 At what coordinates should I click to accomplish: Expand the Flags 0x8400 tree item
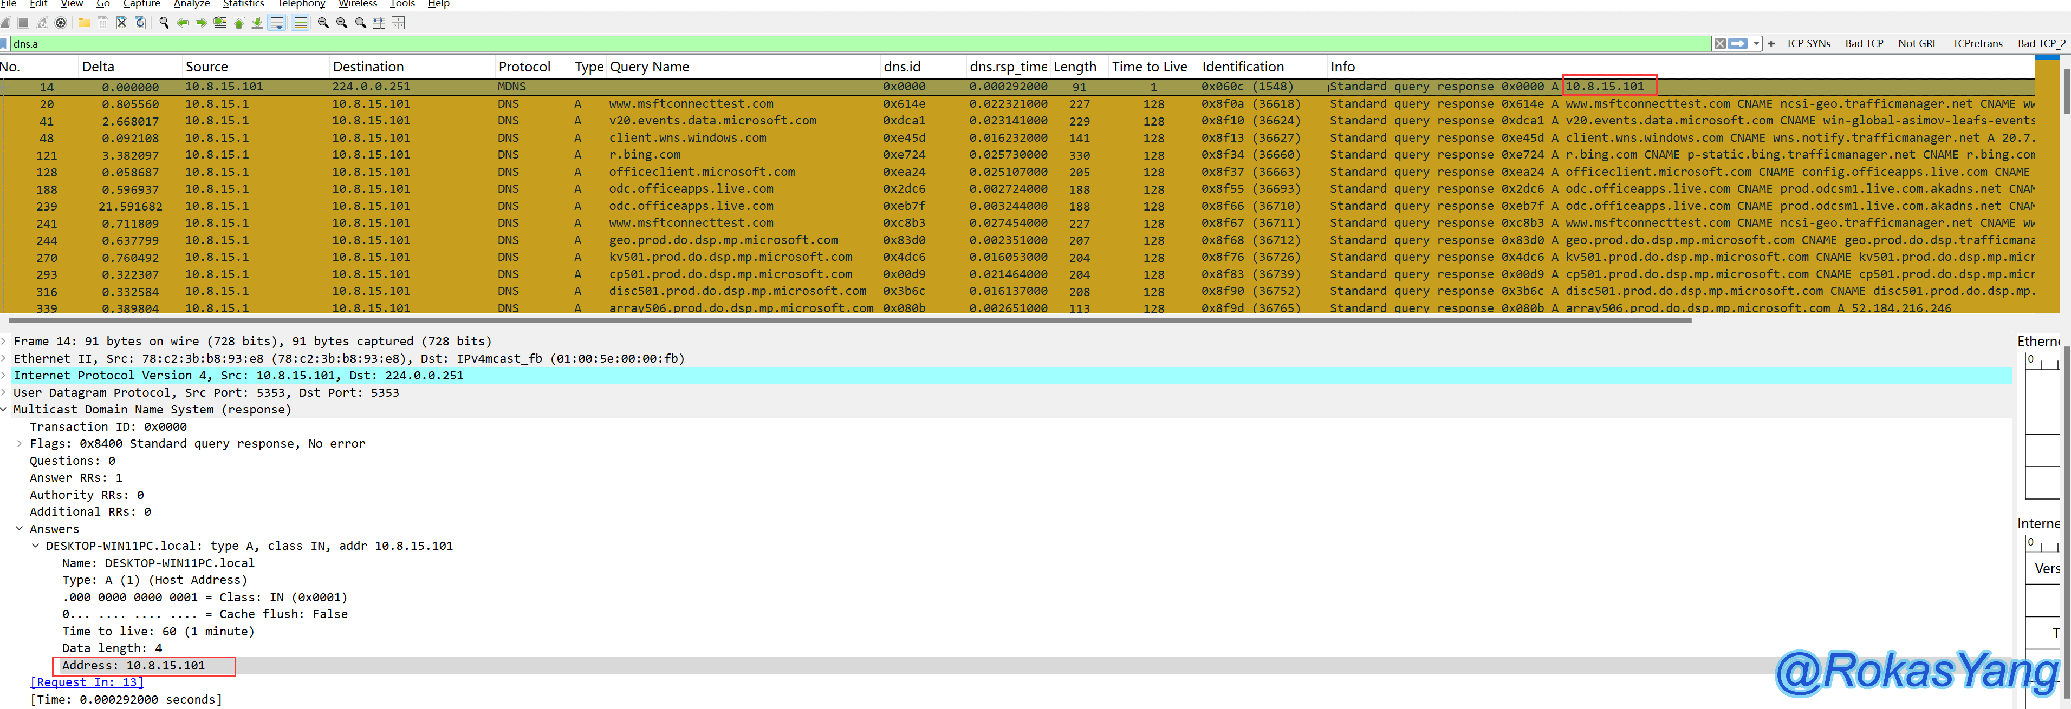pyautogui.click(x=20, y=443)
